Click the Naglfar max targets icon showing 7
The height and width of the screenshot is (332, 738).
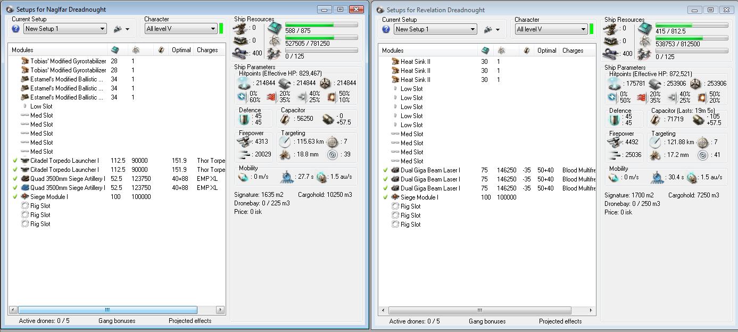coord(333,142)
